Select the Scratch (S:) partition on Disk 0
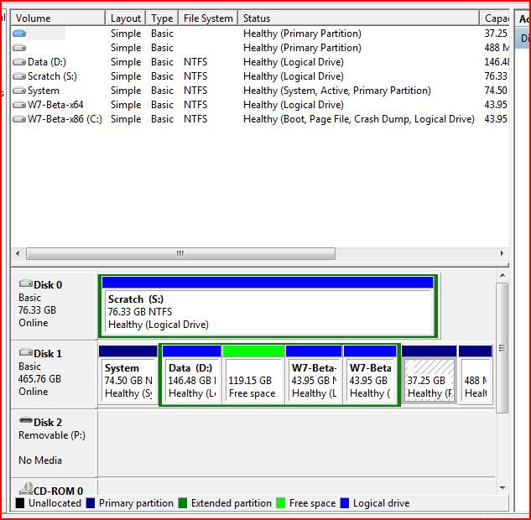The width and height of the screenshot is (531, 520). tap(268, 307)
